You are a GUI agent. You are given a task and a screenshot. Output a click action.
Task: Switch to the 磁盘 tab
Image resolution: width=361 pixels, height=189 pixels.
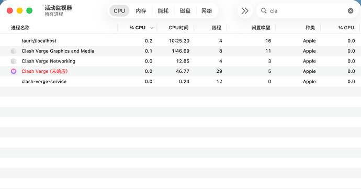(185, 11)
